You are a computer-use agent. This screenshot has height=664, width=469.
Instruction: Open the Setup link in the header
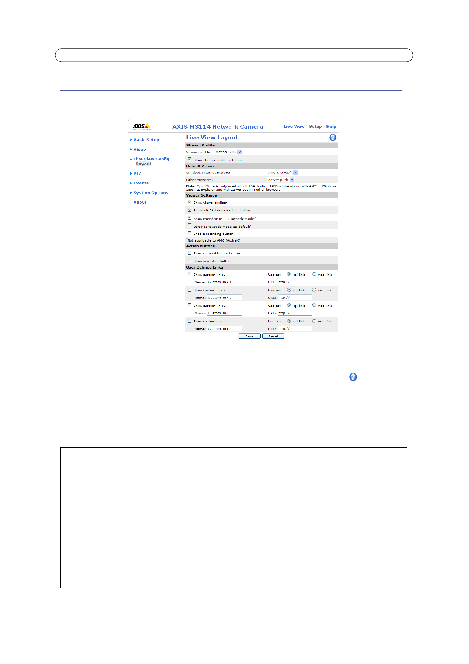tap(316, 126)
